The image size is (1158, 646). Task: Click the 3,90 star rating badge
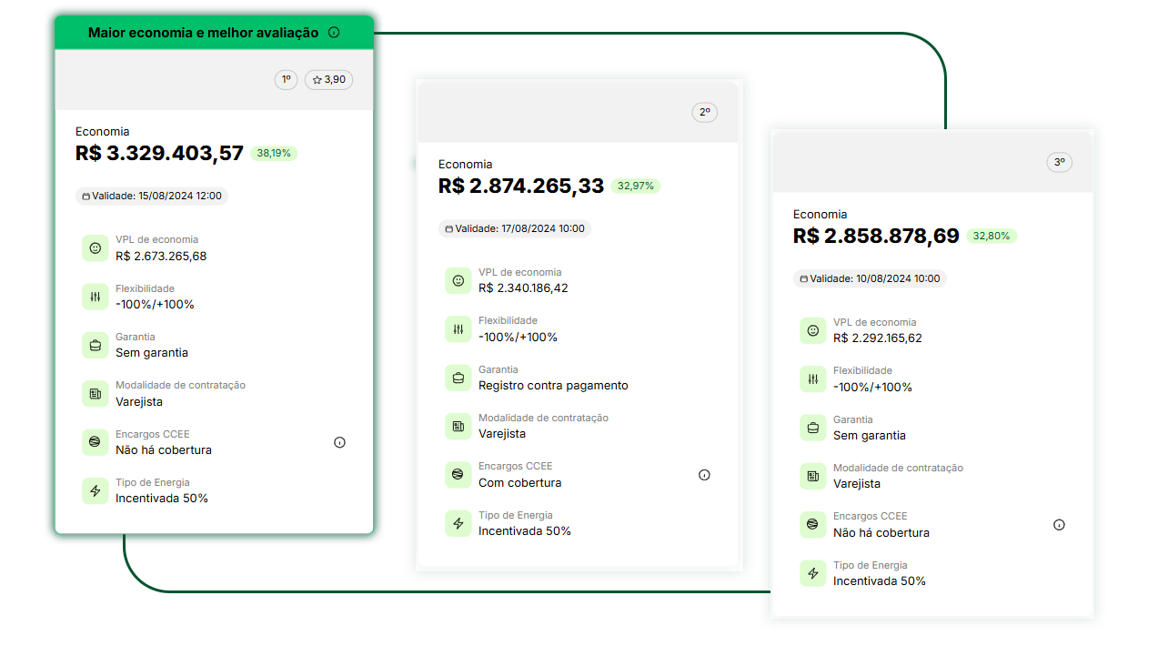pyautogui.click(x=328, y=80)
